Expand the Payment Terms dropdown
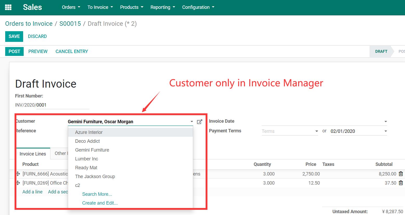This screenshot has width=405, height=215. 316,131
